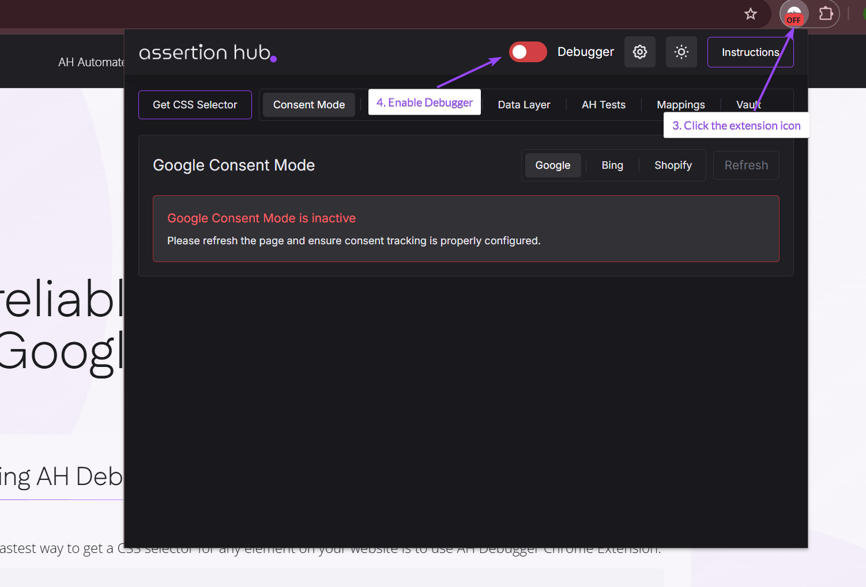Image resolution: width=866 pixels, height=587 pixels.
Task: Open the Data Layer tab
Action: (x=524, y=104)
